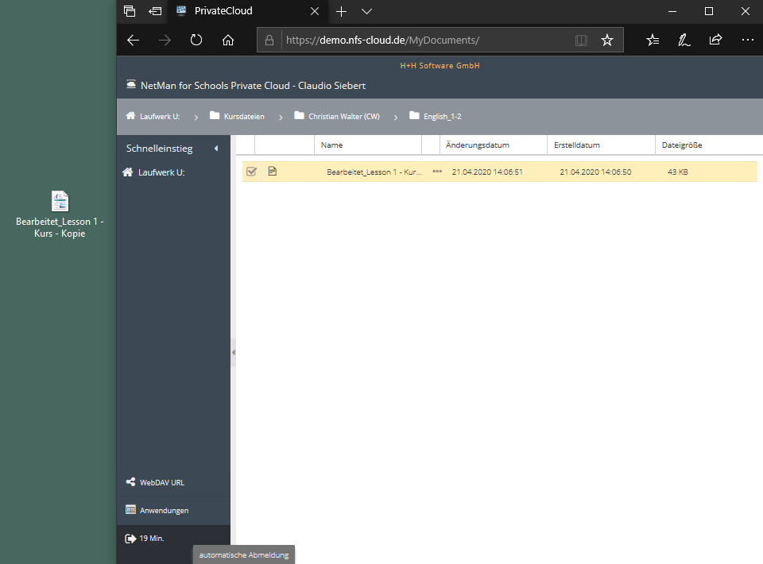The image size is (763, 564).
Task: Show the tab previews dropdown arrow
Action: [x=367, y=11]
